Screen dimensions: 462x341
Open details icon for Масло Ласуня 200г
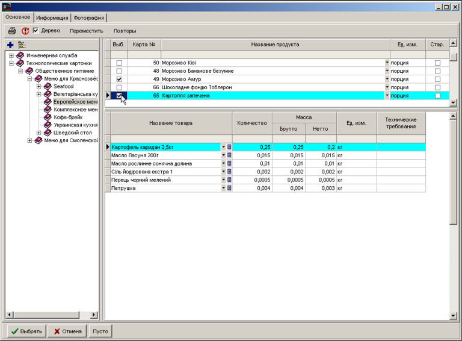pyautogui.click(x=229, y=155)
